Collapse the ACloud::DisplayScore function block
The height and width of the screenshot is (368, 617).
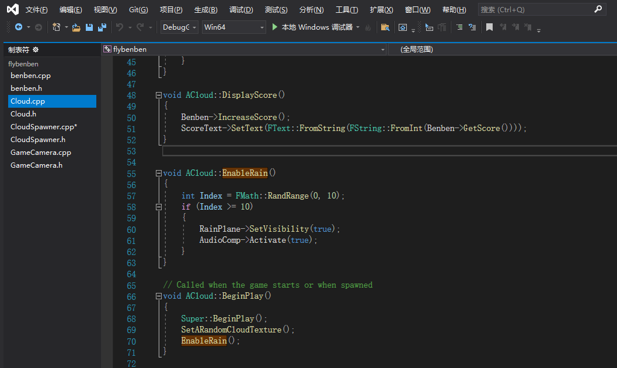point(159,95)
